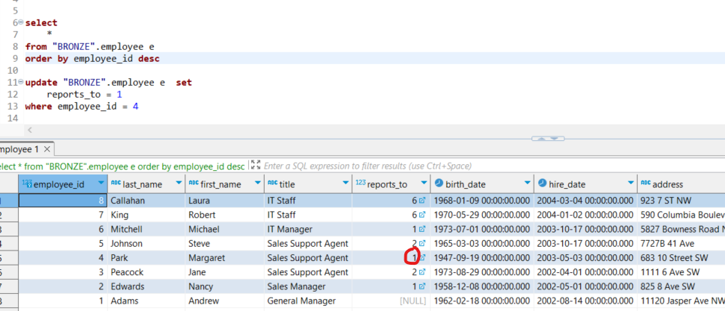Viewport: 725px width, 311px height.
Task: Follow the reports_to link icon in Callahan's row
Action: pyautogui.click(x=422, y=201)
